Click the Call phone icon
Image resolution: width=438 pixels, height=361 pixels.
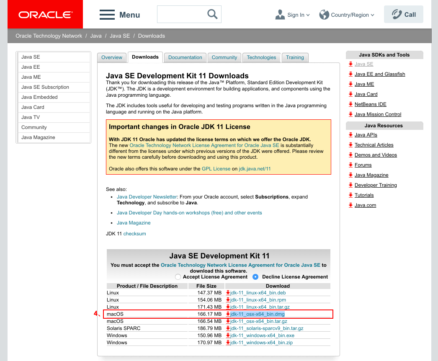pos(397,14)
